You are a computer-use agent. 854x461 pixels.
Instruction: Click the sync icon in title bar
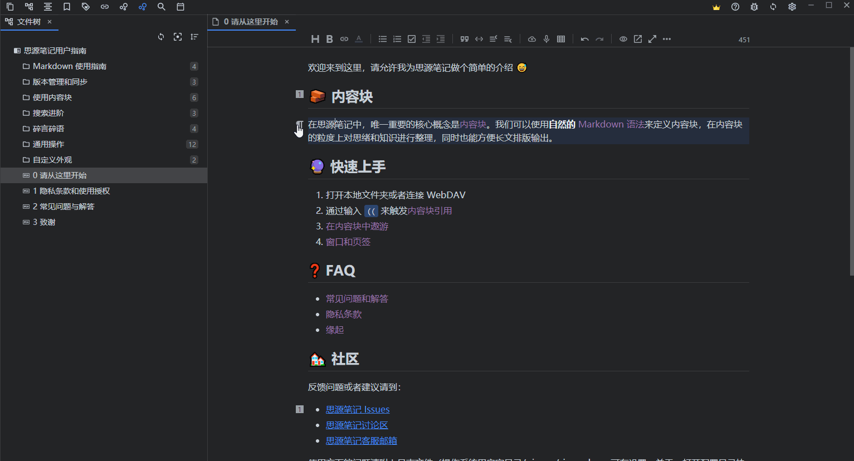773,7
